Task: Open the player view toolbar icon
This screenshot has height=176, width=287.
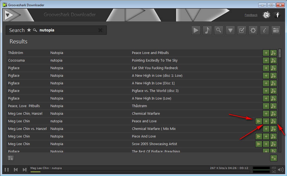Action: point(196,30)
